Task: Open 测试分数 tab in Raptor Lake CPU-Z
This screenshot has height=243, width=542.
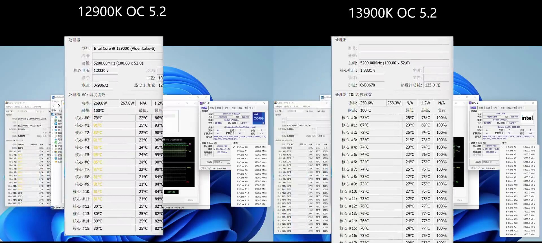Action: (511, 108)
